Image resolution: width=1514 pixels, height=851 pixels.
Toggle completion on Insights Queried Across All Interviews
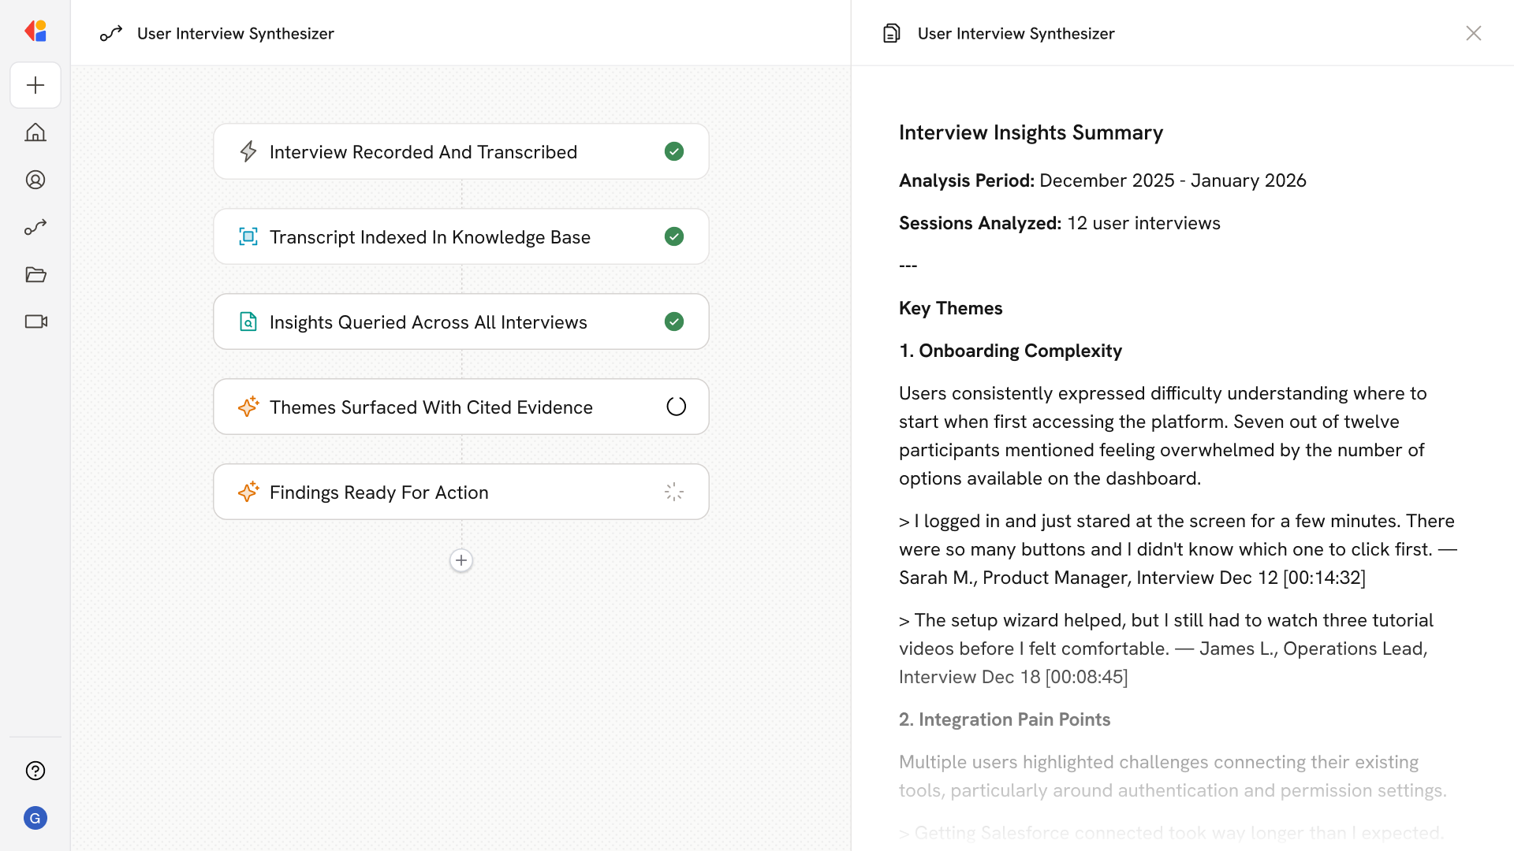[674, 321]
